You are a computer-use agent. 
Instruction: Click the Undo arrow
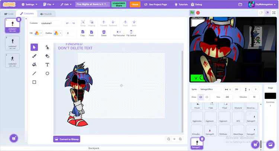pos(67,23)
